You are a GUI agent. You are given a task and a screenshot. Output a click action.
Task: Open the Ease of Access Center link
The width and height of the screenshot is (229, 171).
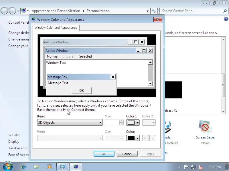click(x=18, y=155)
